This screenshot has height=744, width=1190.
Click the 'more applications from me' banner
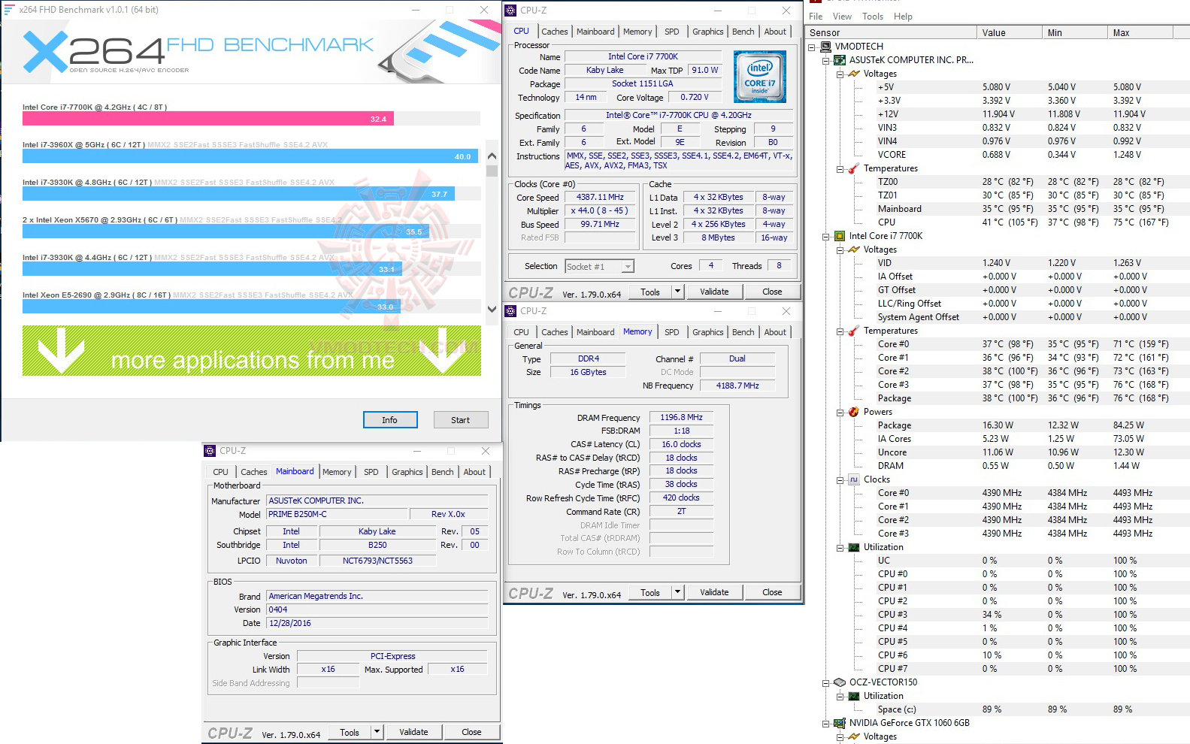tap(252, 351)
